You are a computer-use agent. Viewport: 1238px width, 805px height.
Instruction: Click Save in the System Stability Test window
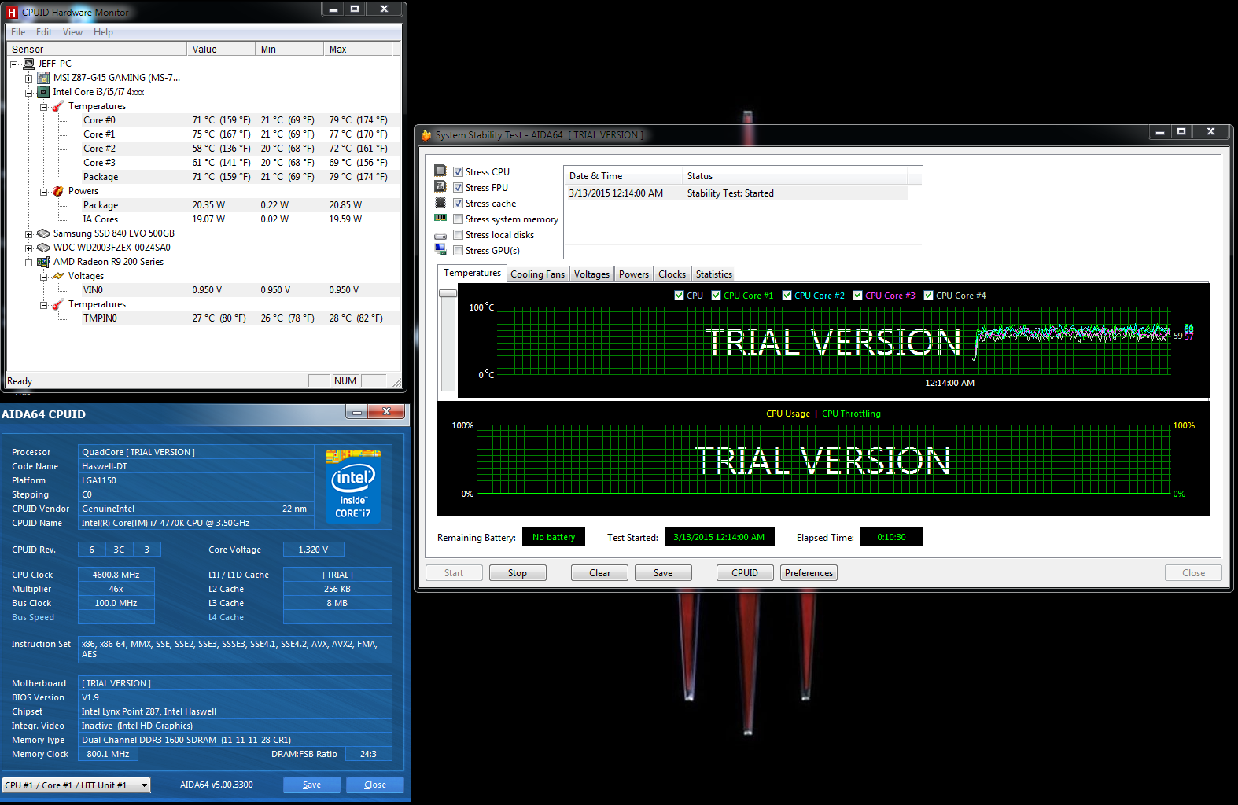click(x=663, y=573)
